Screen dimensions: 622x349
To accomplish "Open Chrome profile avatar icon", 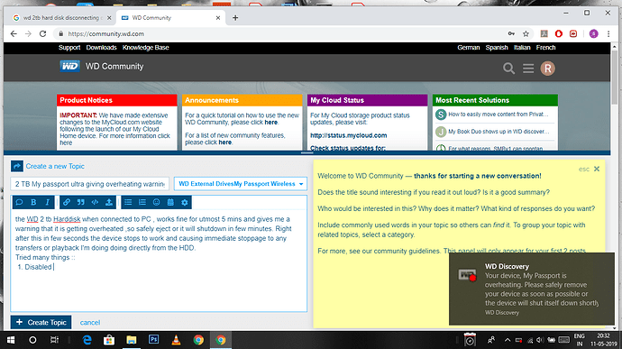I will [x=593, y=33].
